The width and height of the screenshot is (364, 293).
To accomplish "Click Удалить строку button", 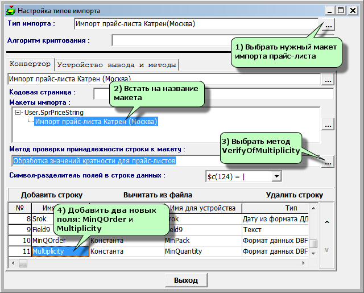I will pos(295,195).
